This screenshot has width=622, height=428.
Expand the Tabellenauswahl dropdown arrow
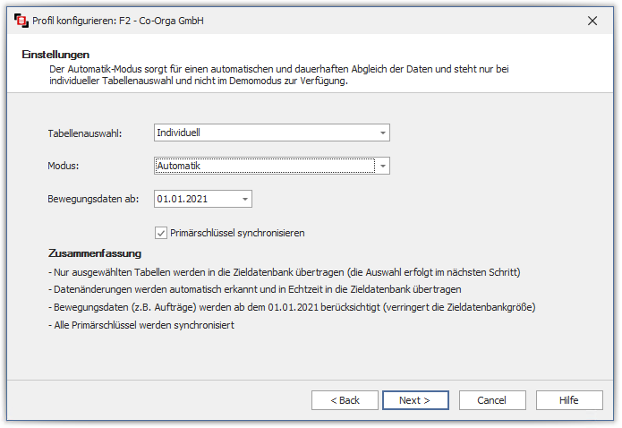pyautogui.click(x=383, y=133)
